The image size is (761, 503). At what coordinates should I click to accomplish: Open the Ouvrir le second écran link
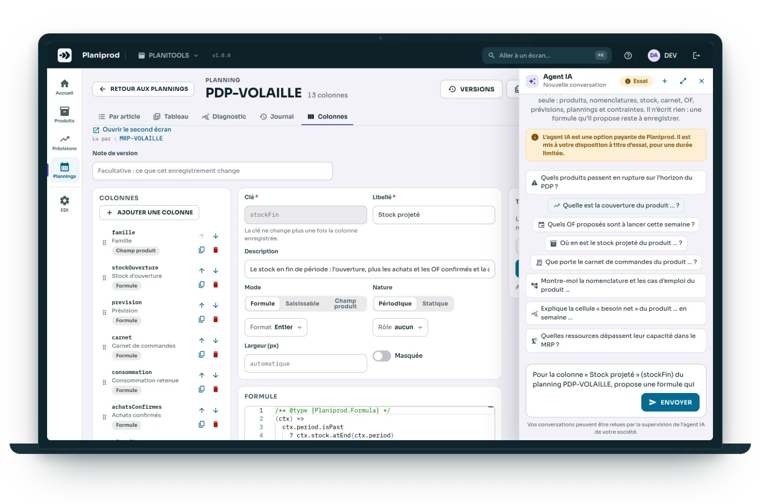(132, 129)
